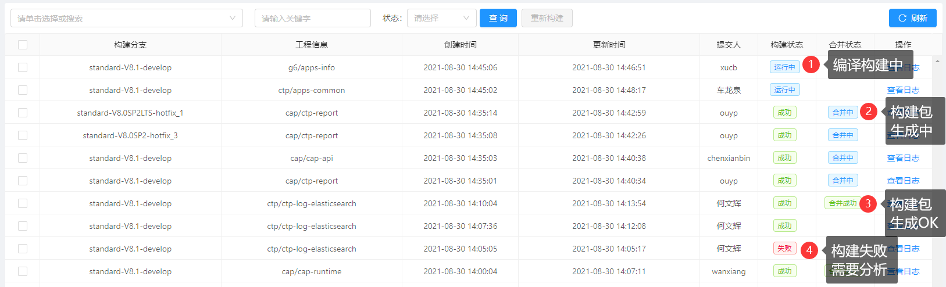Click the 重新构建 button
This screenshot has height=287, width=946.
(547, 18)
